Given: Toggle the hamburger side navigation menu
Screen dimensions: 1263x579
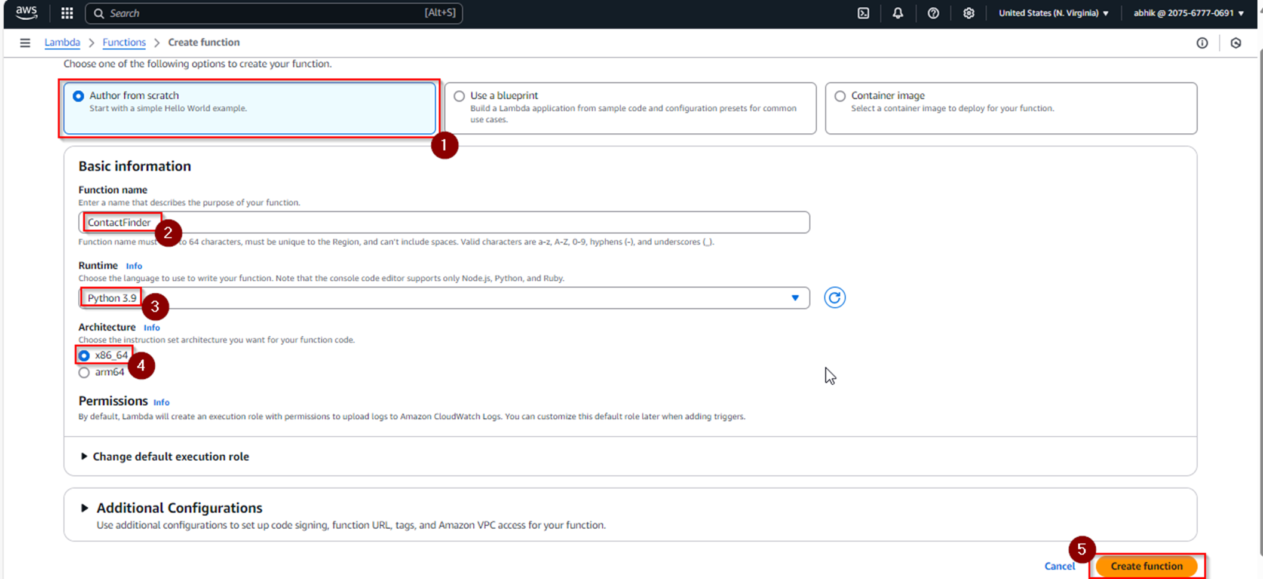Looking at the screenshot, I should click(x=25, y=42).
